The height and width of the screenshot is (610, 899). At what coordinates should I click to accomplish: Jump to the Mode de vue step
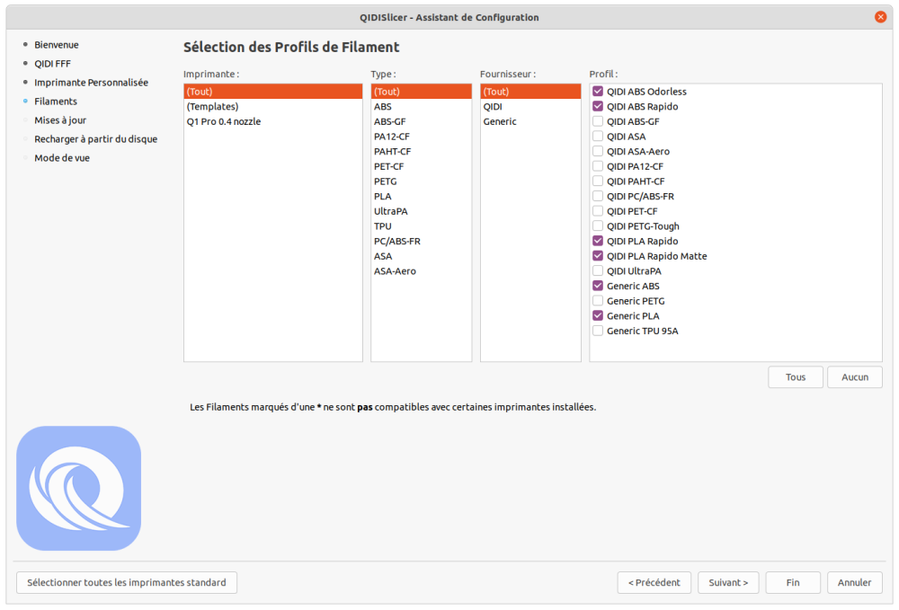tap(62, 158)
